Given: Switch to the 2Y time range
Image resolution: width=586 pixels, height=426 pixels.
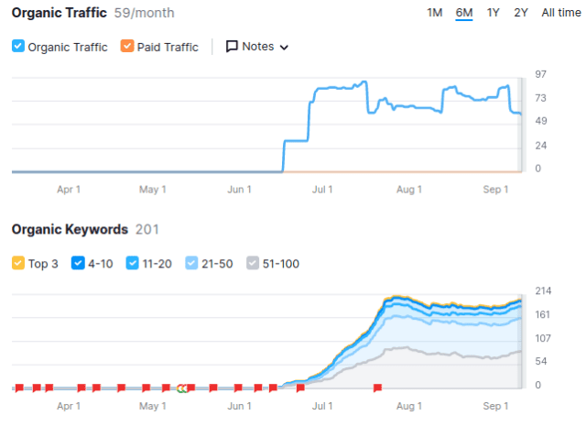Looking at the screenshot, I should [x=521, y=12].
